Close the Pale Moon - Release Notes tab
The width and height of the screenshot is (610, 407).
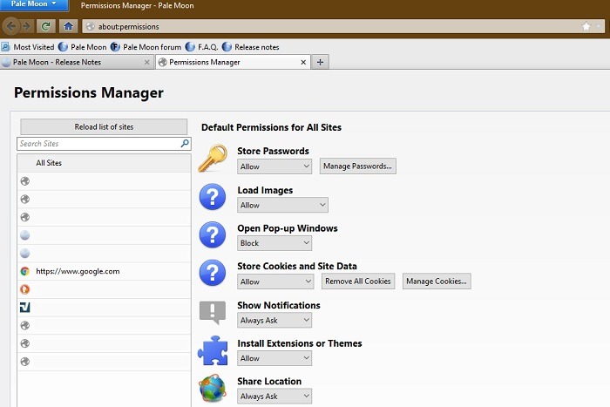tap(146, 62)
